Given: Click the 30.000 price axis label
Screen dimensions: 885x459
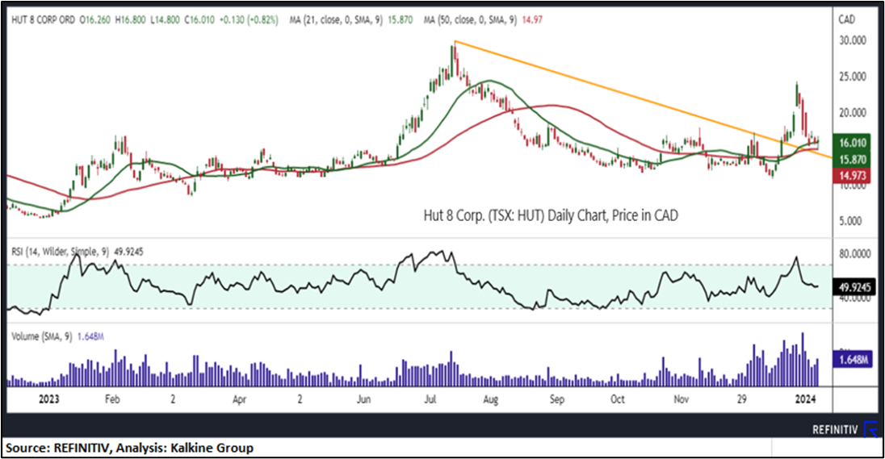Looking at the screenshot, I should point(852,40).
